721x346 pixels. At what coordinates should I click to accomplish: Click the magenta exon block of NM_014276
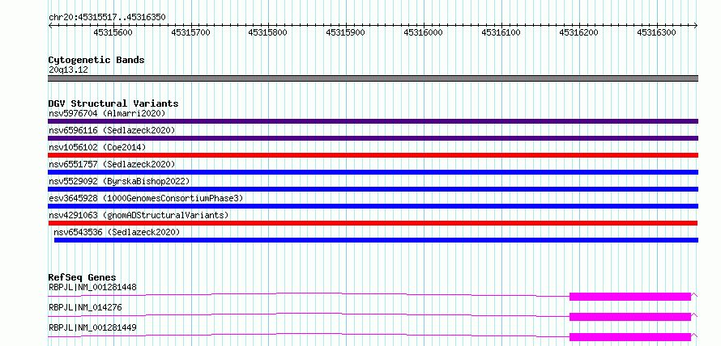(630, 317)
